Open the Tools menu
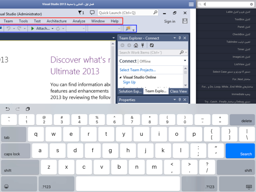 [x=23, y=21]
